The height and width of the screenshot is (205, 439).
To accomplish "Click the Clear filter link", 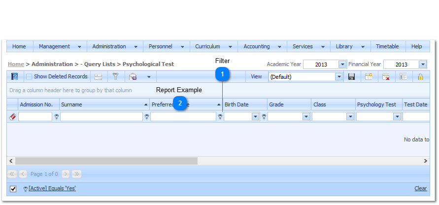I will pos(420,188).
